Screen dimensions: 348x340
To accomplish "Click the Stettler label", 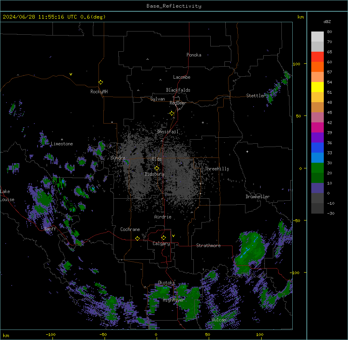I will (256, 96).
